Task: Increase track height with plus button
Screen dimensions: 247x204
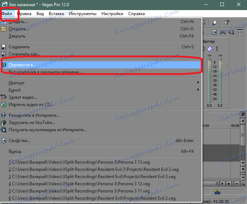Action: click(243, 169)
